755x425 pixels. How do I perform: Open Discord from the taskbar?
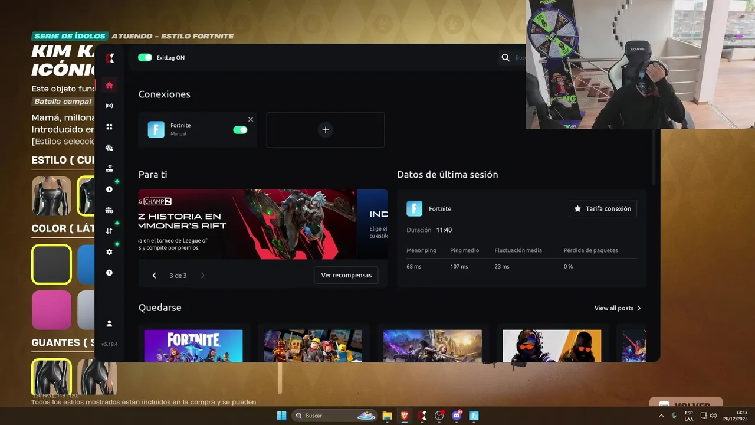457,416
